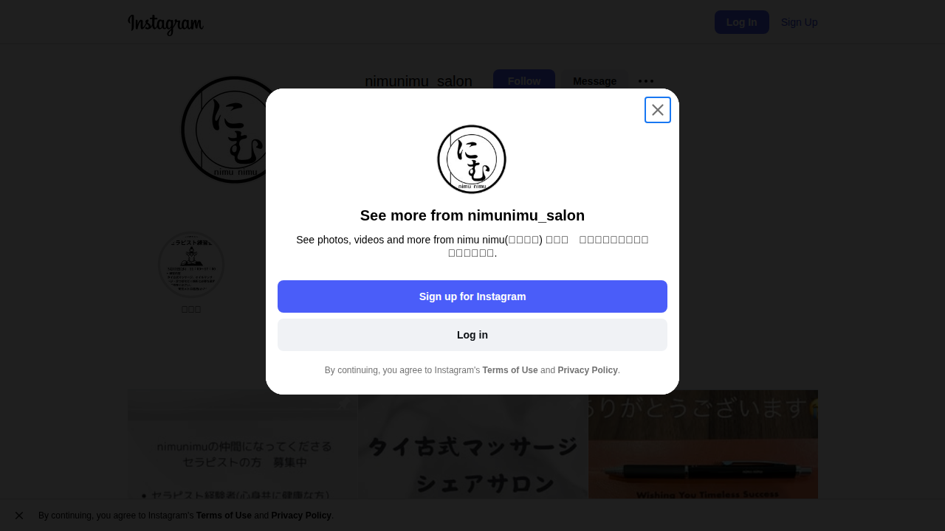Viewport: 945px width, 531px height.
Task: Open Terms of Use link in dialog
Action: coord(510,370)
